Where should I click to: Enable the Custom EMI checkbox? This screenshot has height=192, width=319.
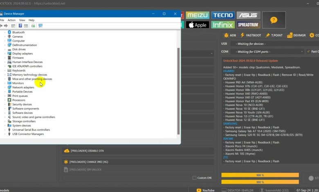(x=194, y=178)
